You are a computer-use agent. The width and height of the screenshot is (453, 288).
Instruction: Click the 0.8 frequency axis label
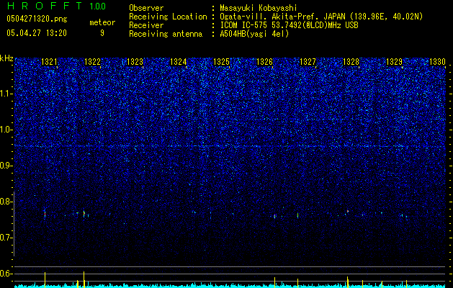click(6, 202)
